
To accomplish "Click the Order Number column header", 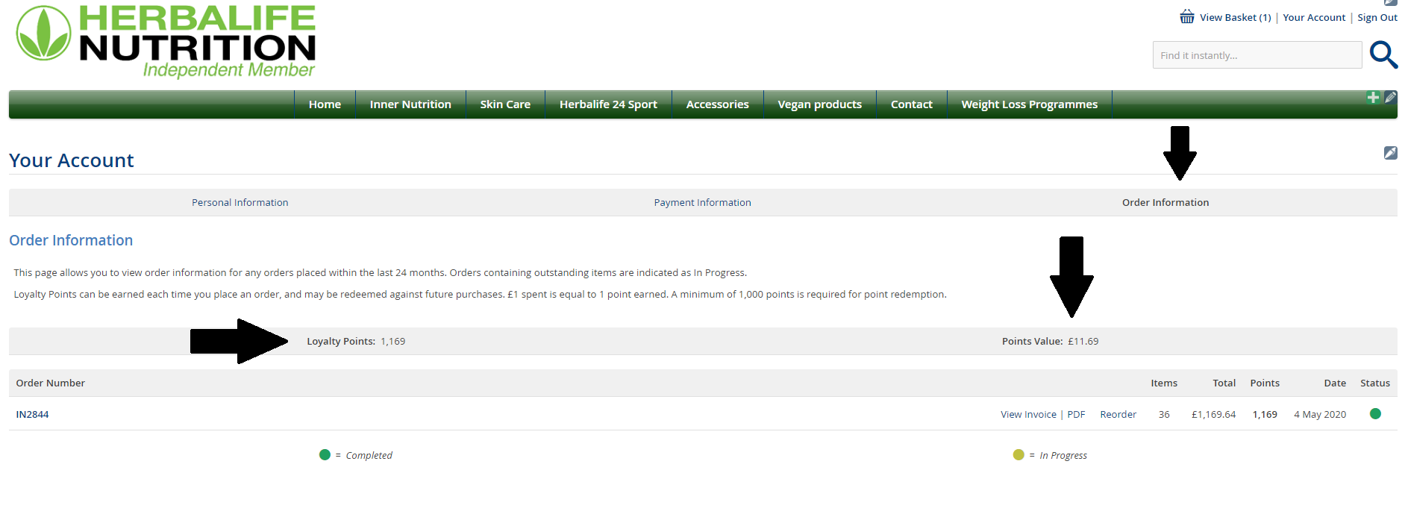I will pos(50,383).
